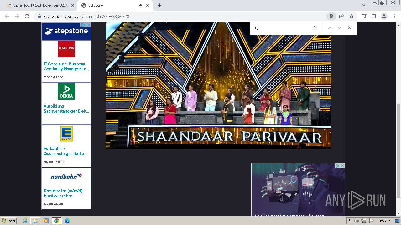Share this page icon
The height and width of the screenshot is (225, 401).
(341, 16)
